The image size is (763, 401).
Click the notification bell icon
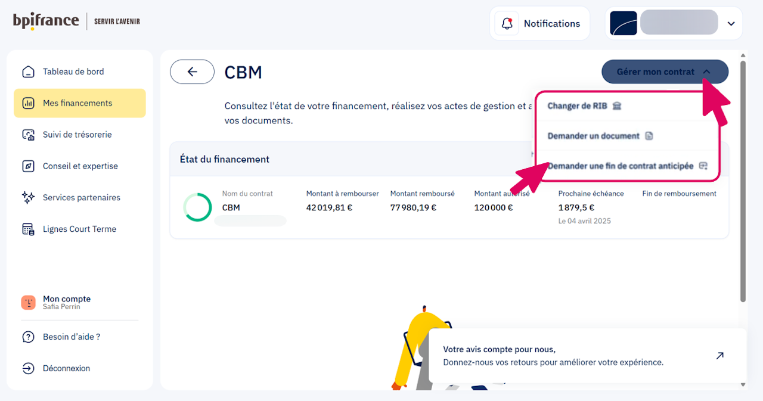(507, 24)
